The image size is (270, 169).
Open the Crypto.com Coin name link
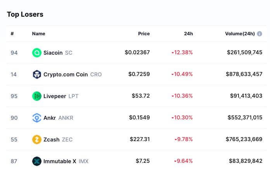point(66,74)
